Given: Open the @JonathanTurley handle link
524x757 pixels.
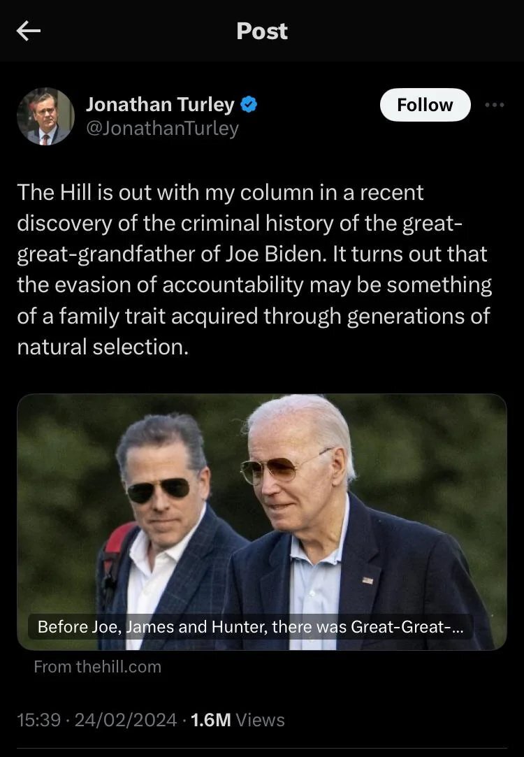Looking at the screenshot, I should tap(162, 129).
